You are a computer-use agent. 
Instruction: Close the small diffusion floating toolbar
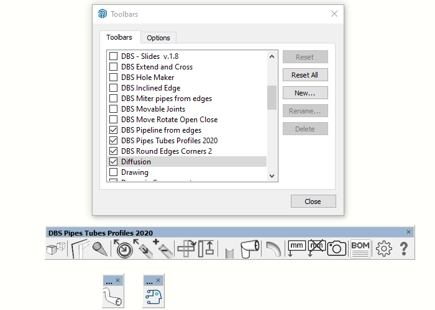coord(158,280)
